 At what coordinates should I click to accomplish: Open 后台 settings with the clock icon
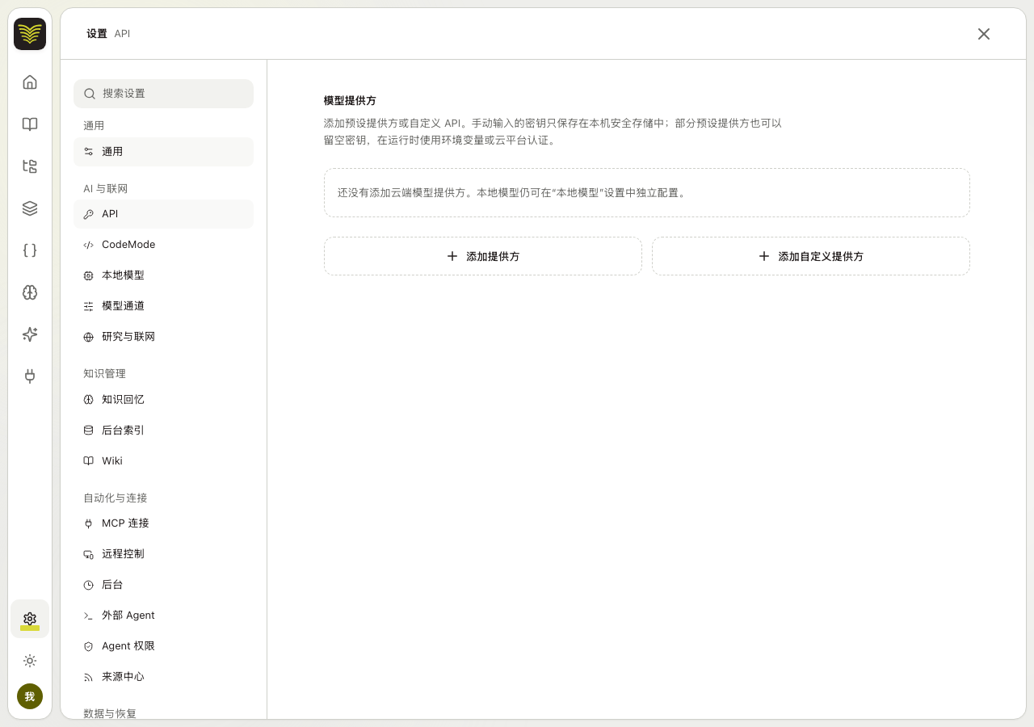[163, 585]
